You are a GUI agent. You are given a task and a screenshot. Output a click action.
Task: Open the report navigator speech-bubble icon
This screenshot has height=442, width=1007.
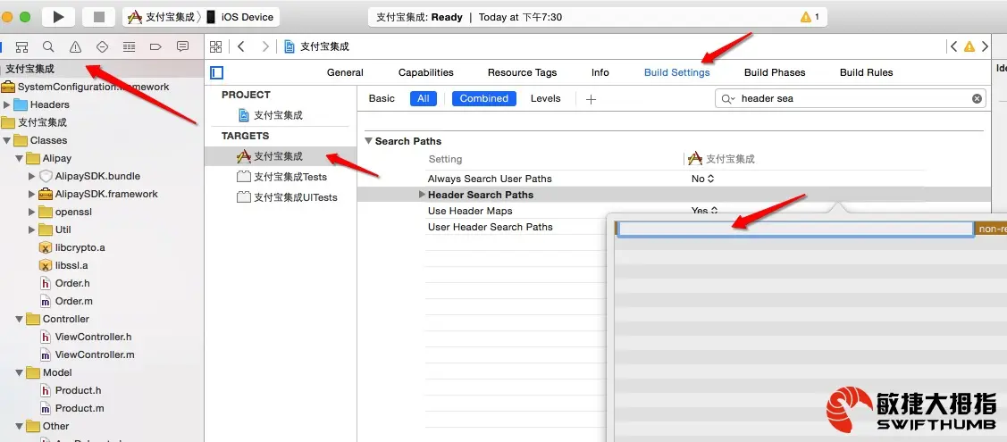pyautogui.click(x=182, y=46)
